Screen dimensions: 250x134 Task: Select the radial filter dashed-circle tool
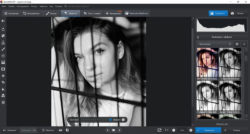[3, 56]
